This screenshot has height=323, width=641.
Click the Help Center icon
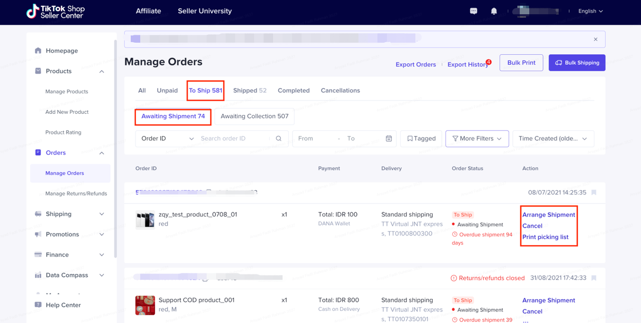point(38,305)
